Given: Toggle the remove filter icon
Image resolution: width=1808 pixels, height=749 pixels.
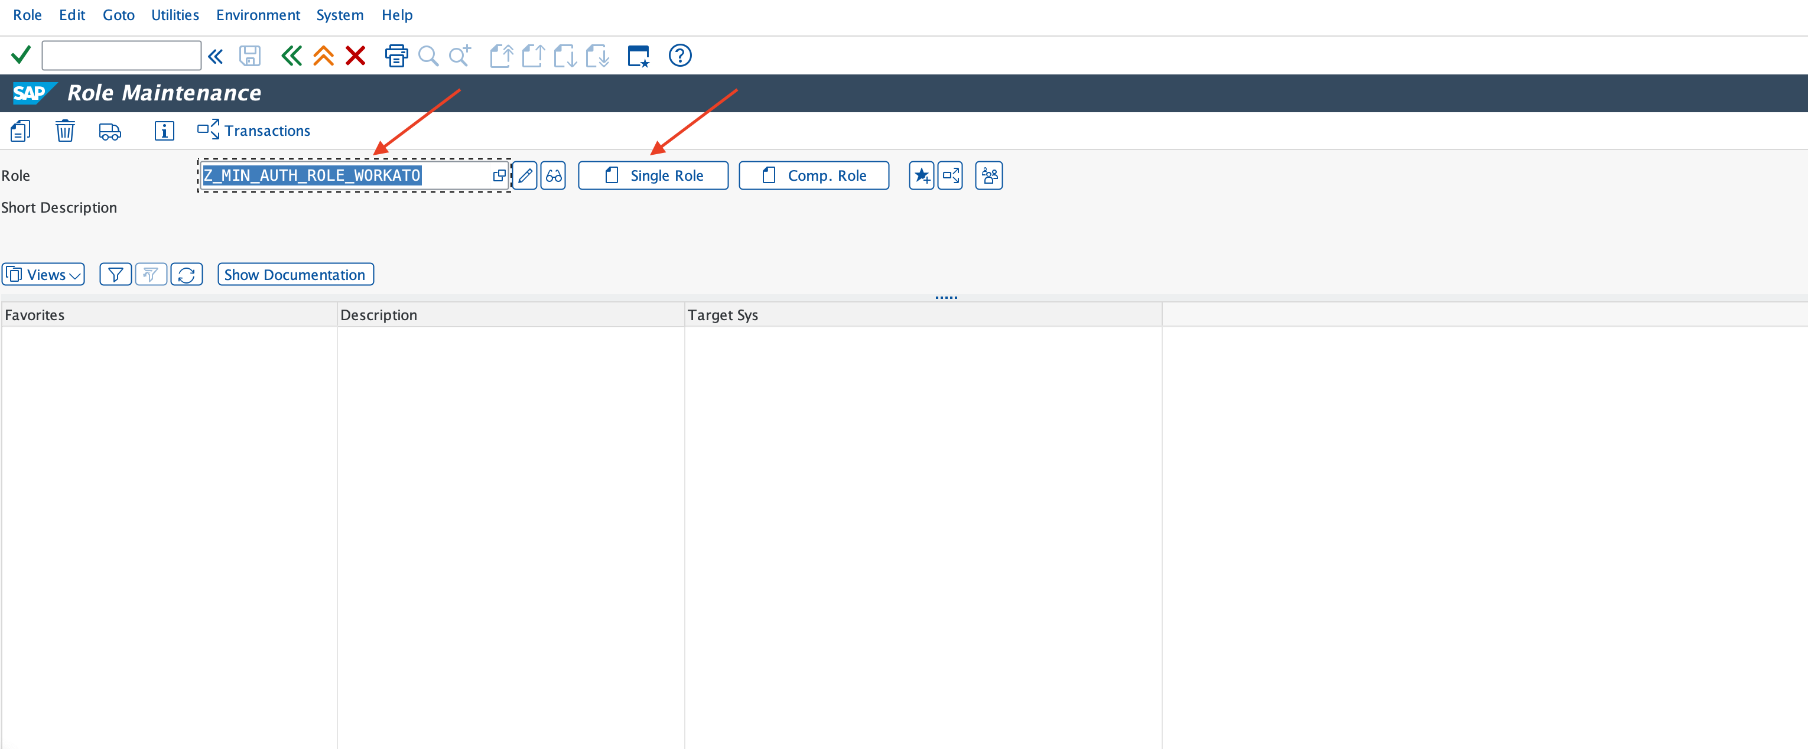Looking at the screenshot, I should (x=151, y=274).
